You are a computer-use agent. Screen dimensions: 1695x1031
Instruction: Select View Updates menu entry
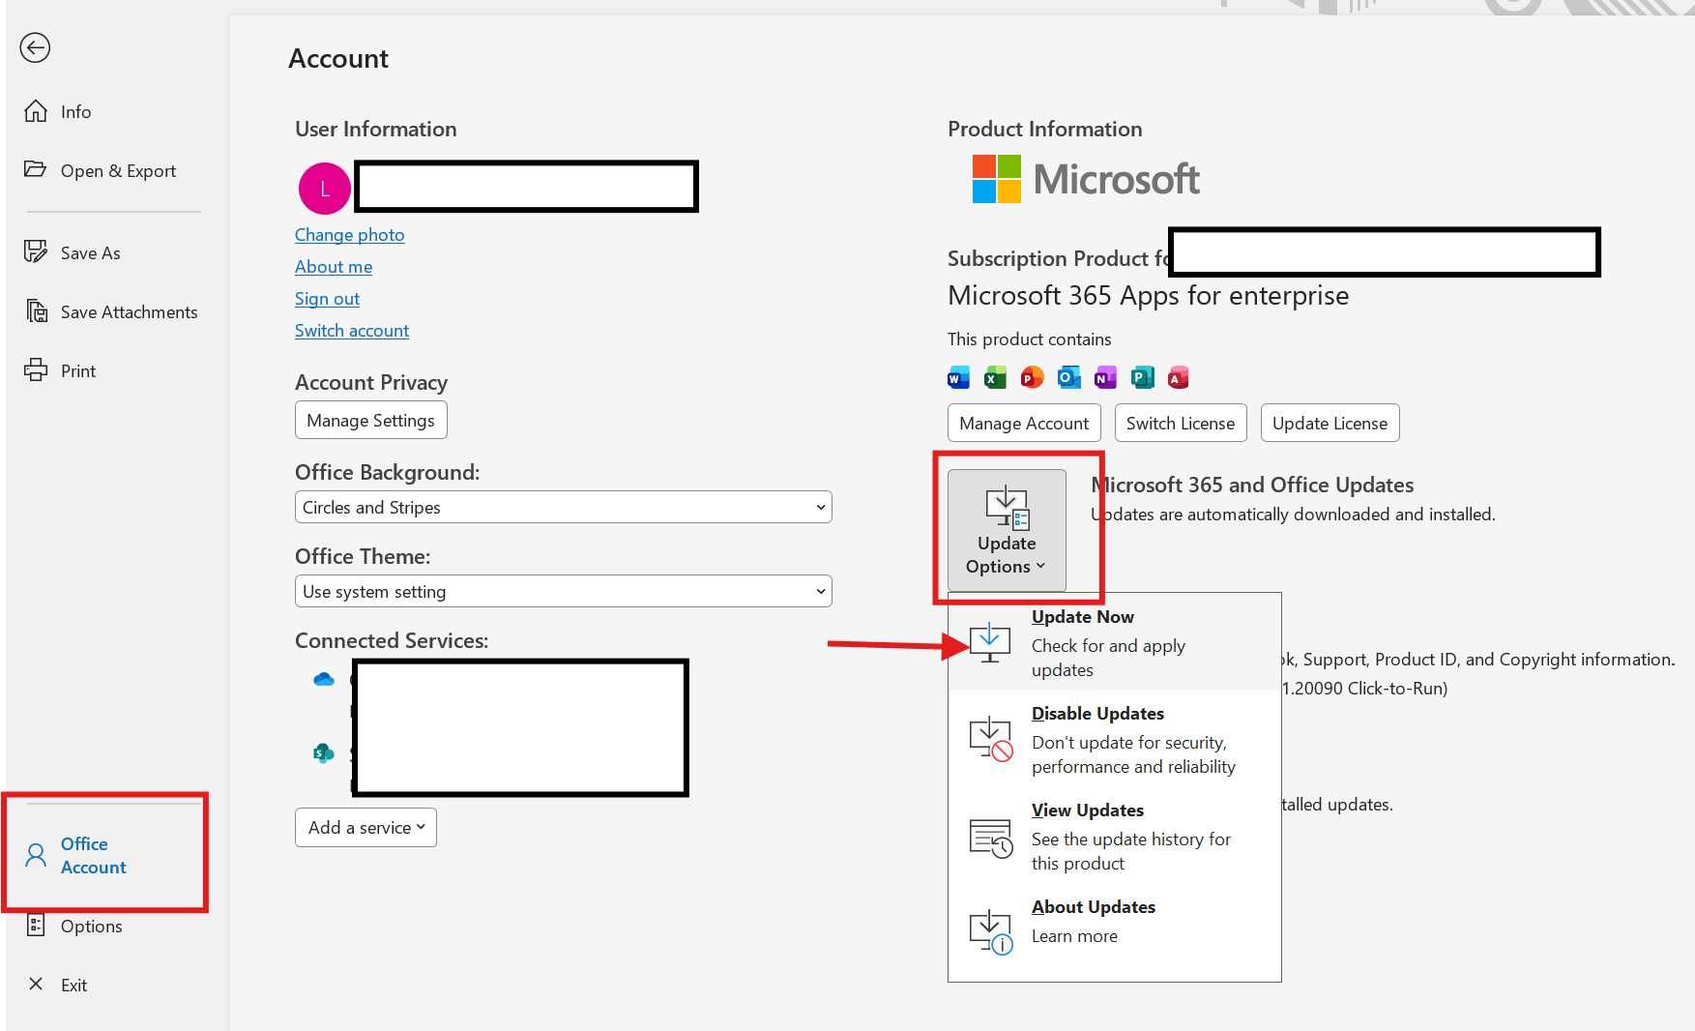tap(1114, 836)
